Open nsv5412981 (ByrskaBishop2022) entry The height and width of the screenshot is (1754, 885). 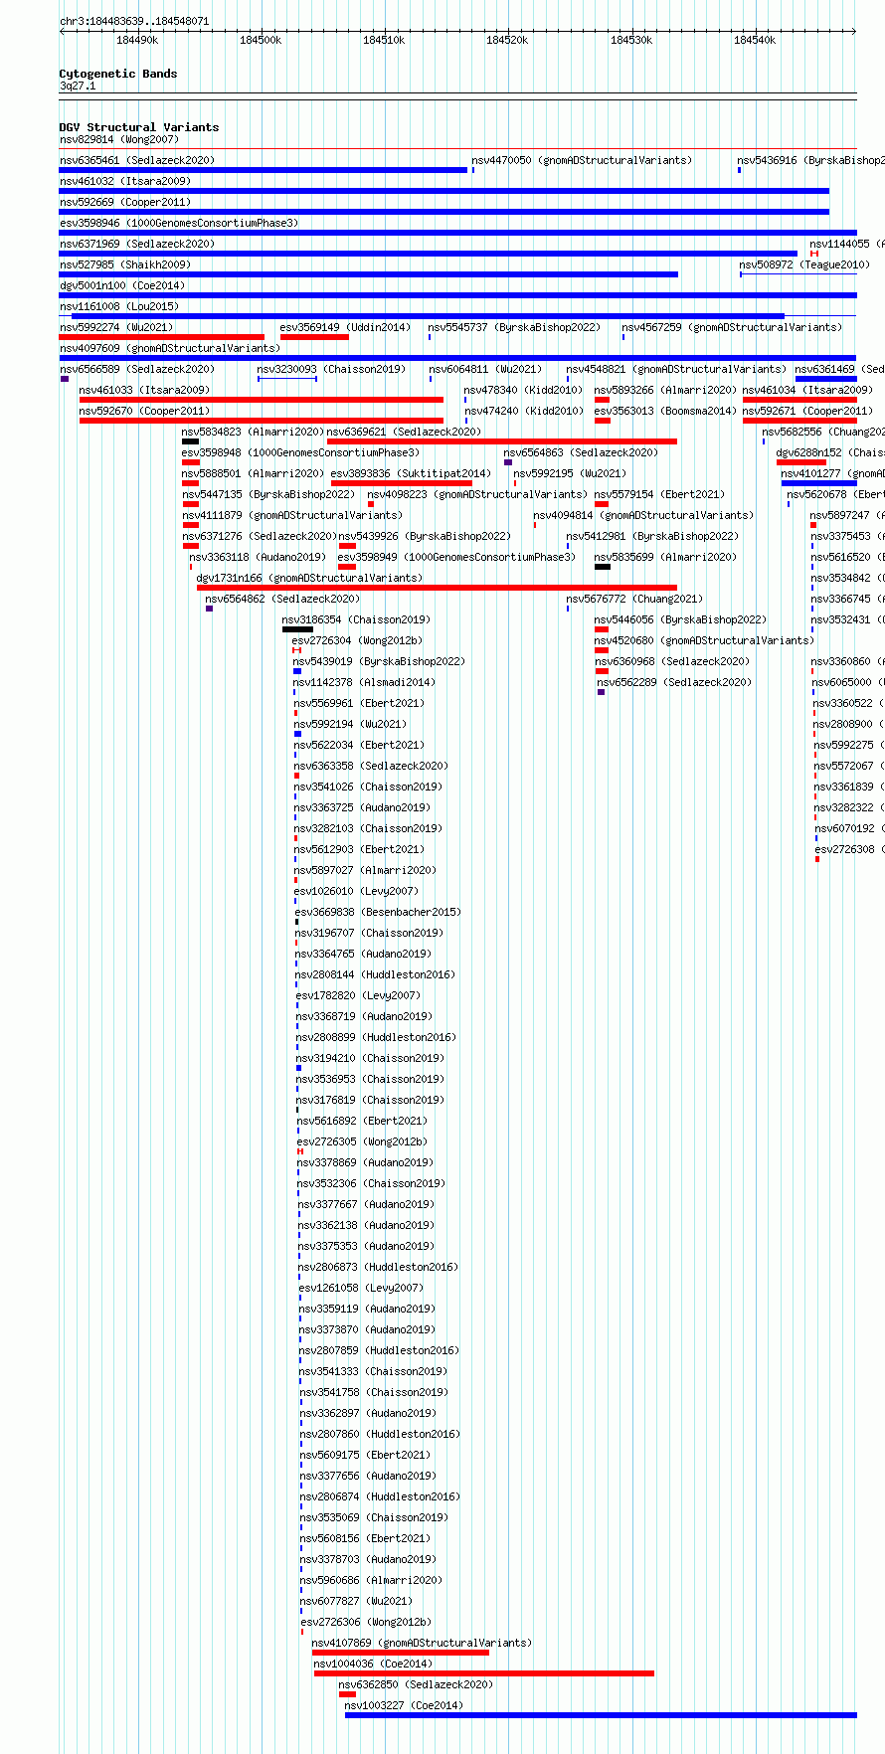click(653, 536)
